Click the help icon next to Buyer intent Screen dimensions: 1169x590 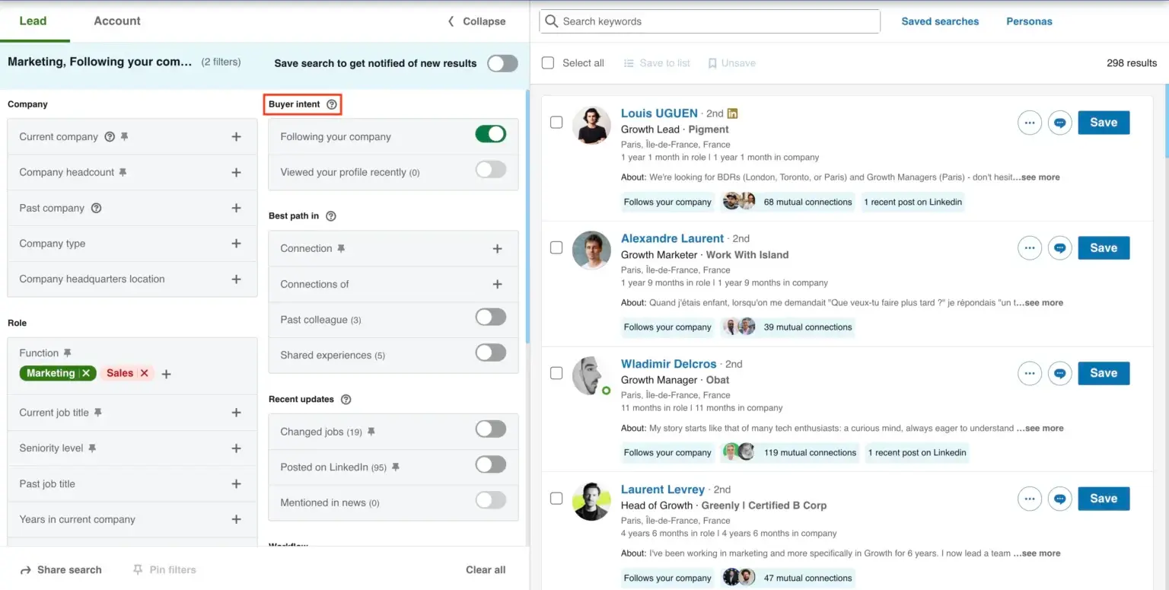[331, 104]
